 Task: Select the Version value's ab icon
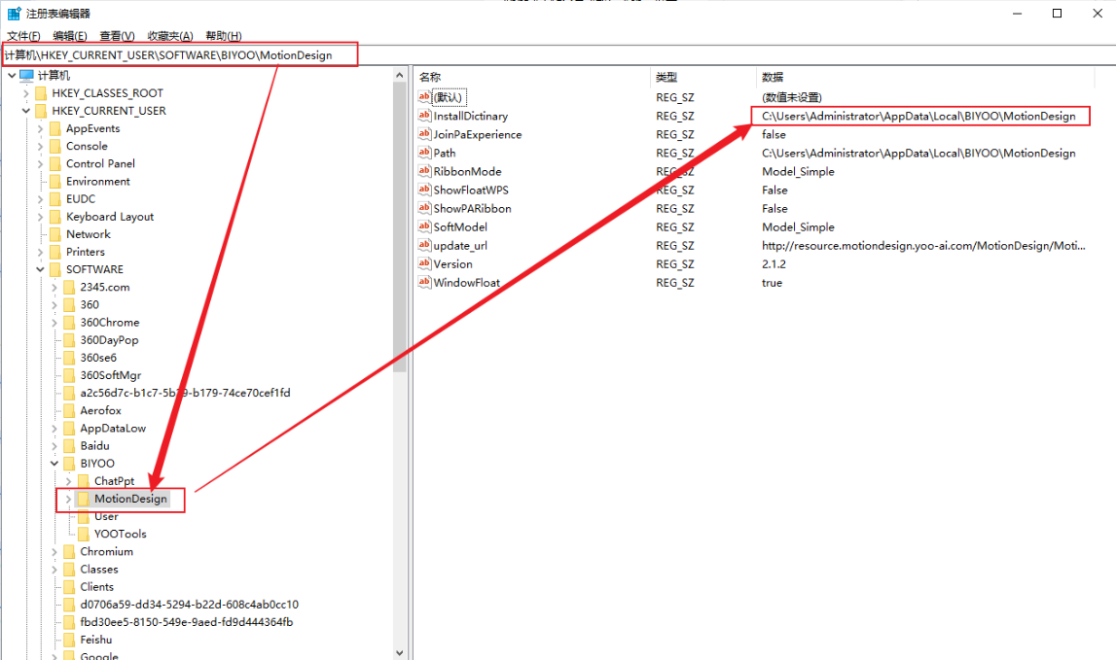tap(424, 263)
